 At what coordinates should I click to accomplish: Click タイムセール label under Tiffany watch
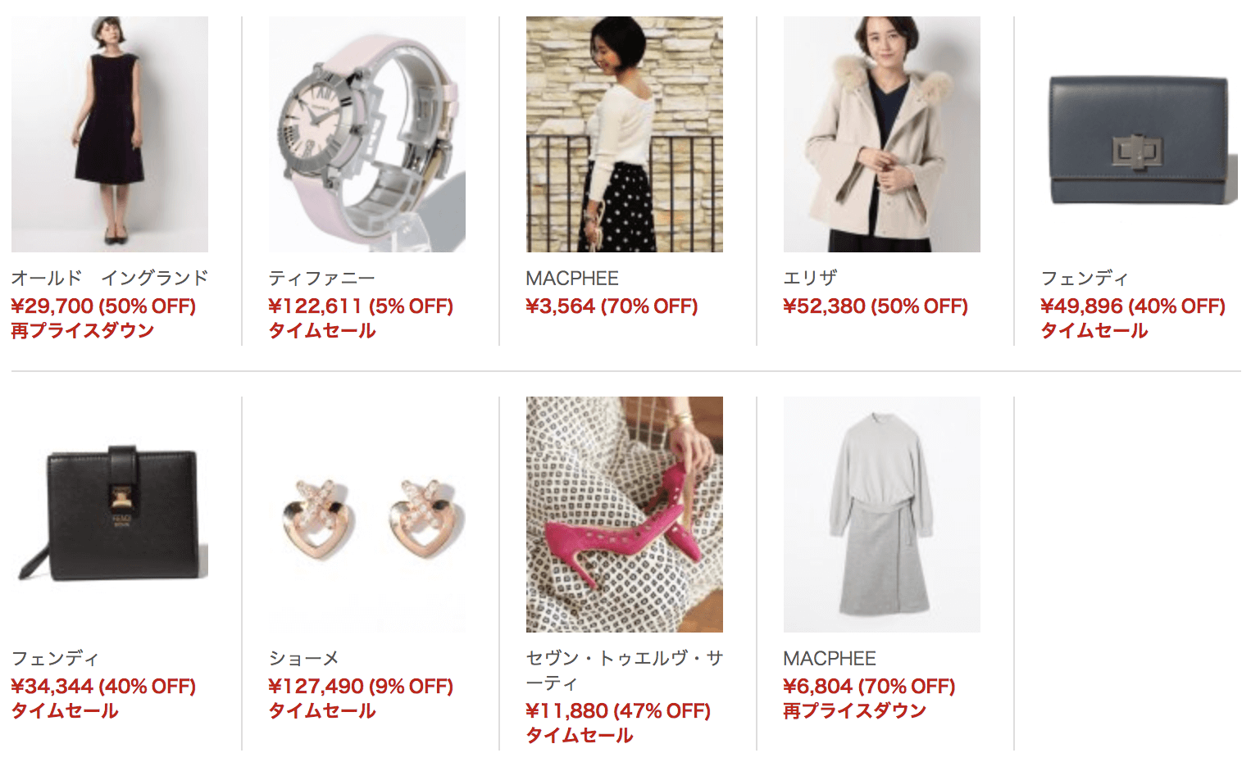click(x=322, y=331)
